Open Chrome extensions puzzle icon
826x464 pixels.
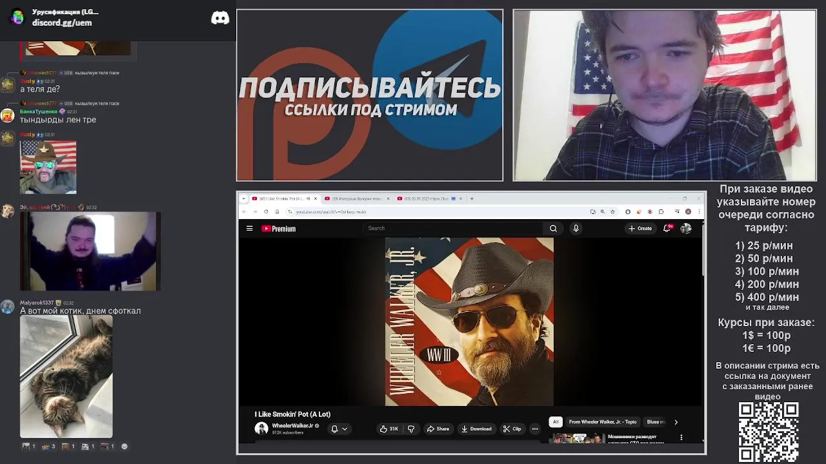(x=661, y=211)
